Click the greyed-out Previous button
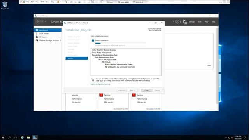 click(x=122, y=91)
